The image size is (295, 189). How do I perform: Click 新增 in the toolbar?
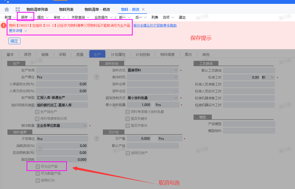(x=8, y=17)
